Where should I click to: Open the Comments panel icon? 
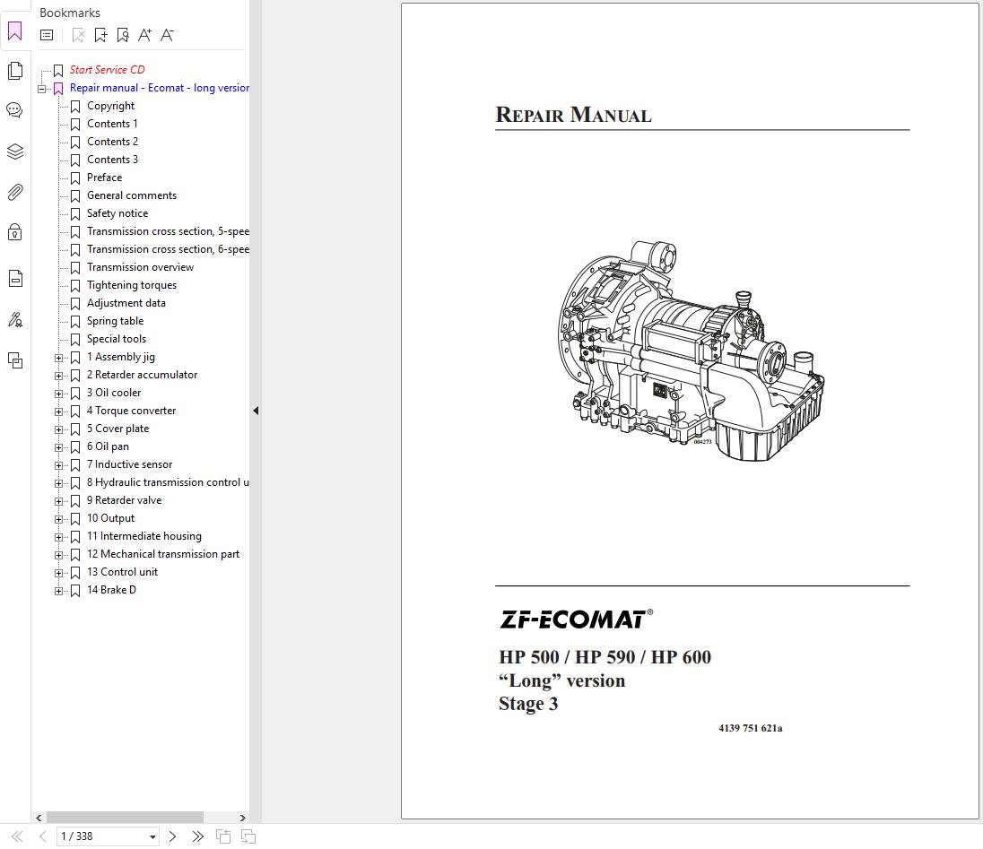point(15,110)
